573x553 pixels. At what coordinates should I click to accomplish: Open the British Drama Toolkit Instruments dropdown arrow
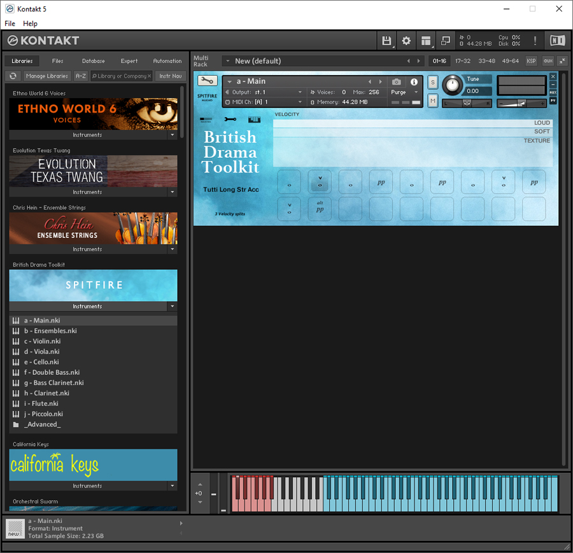pyautogui.click(x=173, y=306)
